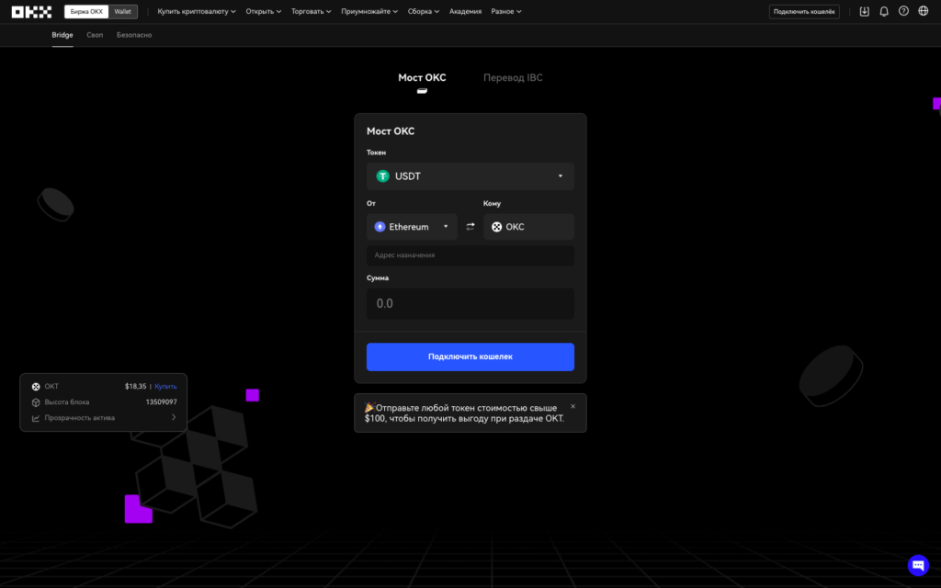Click blue Подключить кошелек button
Image resolution: width=941 pixels, height=588 pixels.
point(470,356)
